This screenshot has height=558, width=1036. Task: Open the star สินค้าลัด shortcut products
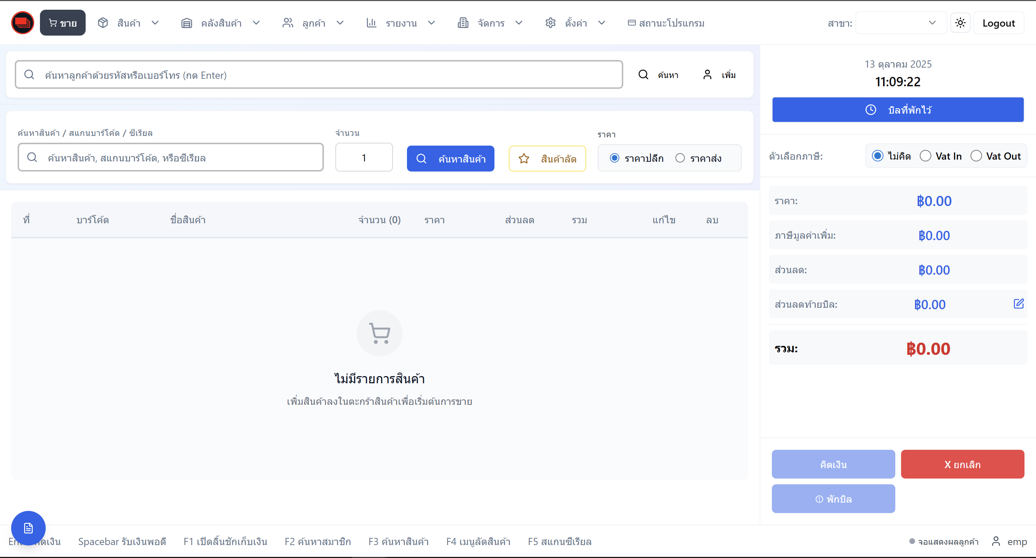547,159
